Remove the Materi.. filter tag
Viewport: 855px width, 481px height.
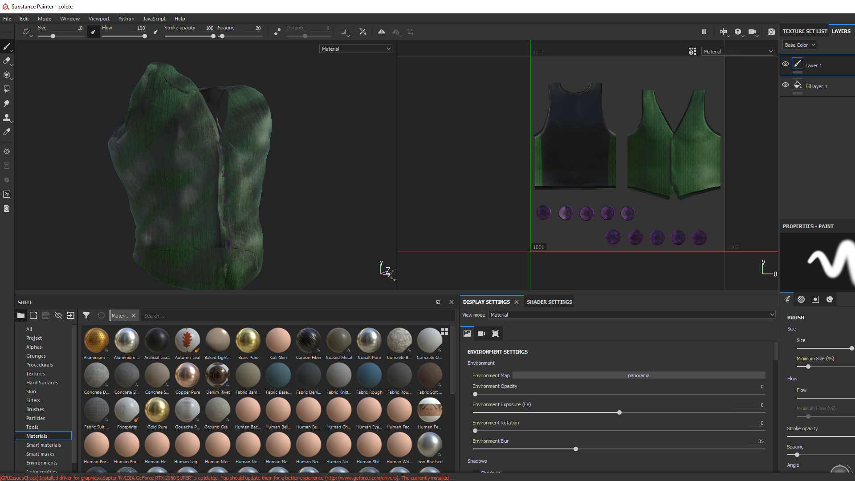(134, 315)
